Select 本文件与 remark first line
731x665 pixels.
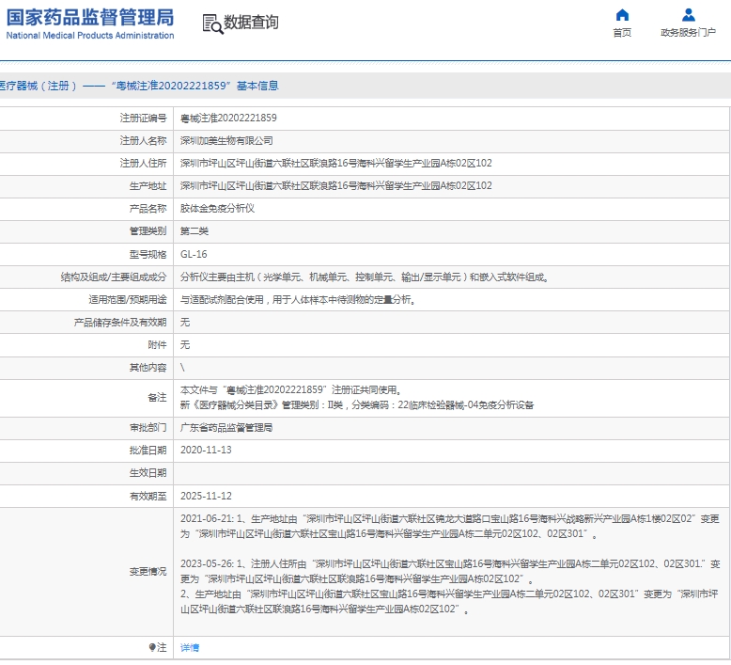coord(291,389)
